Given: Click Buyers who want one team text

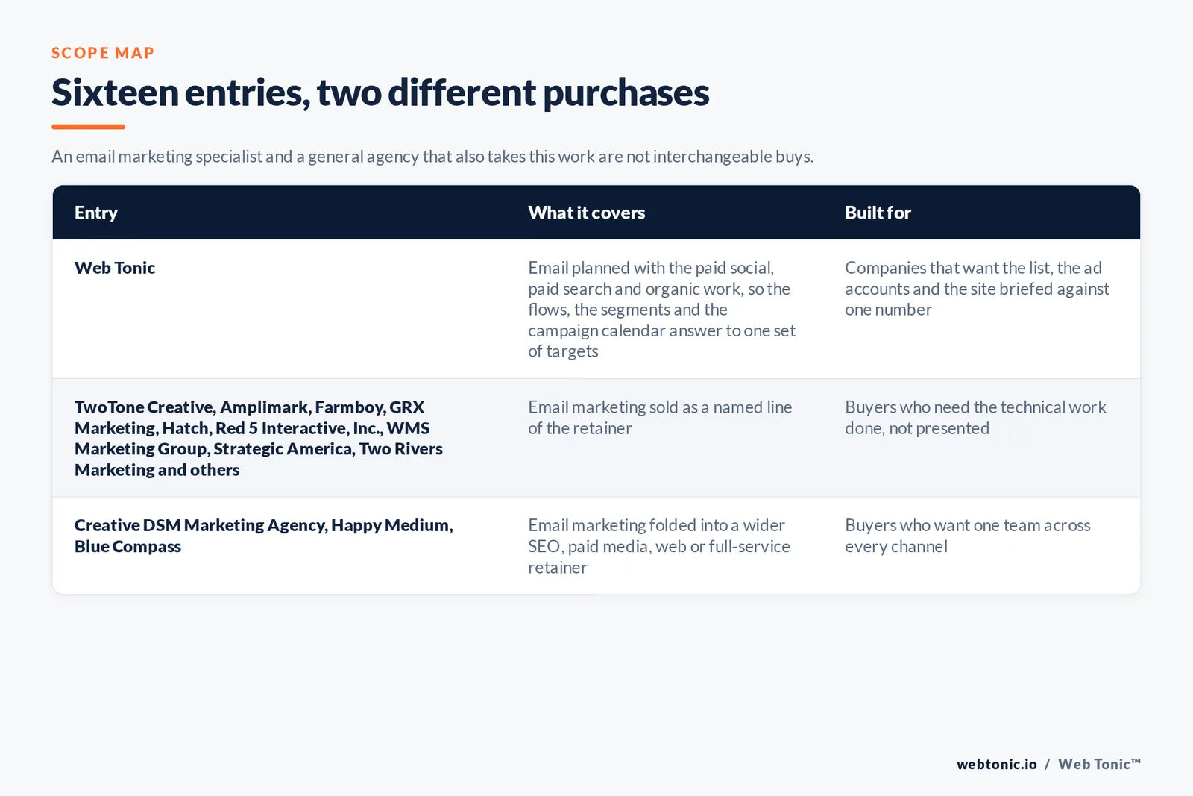Looking at the screenshot, I should tap(968, 536).
